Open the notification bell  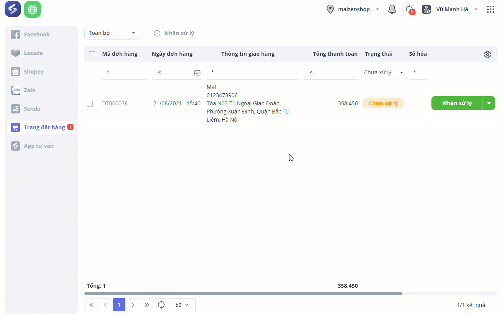[x=392, y=9]
